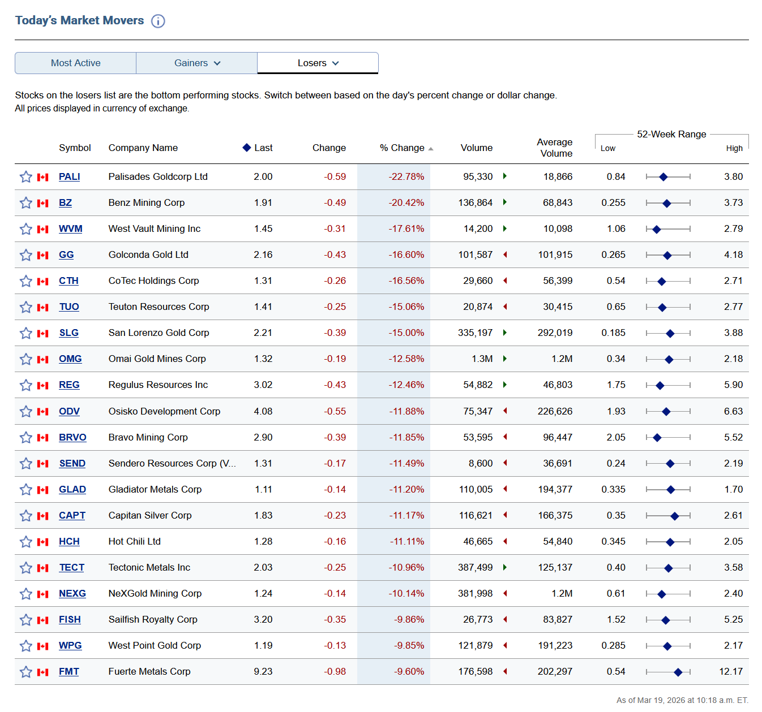Click the green volume arrow for Benz Mining
Viewport: 762px width, 712px height.
coord(504,202)
